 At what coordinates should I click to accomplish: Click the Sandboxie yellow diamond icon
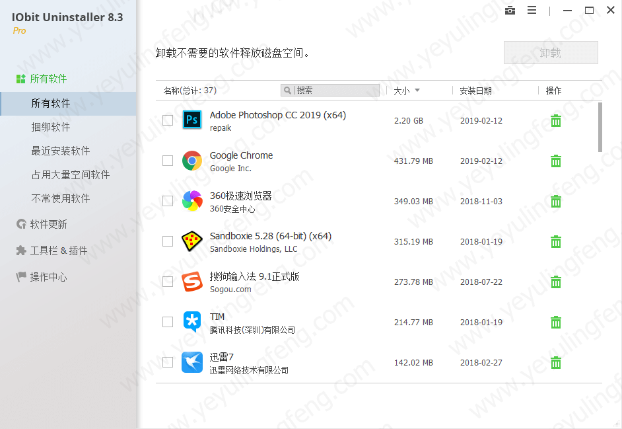[192, 241]
